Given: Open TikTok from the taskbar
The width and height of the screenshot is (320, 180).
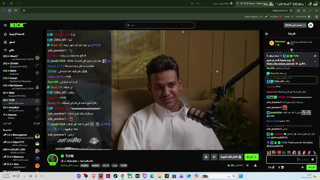Looking at the screenshot, I should click(115, 176).
